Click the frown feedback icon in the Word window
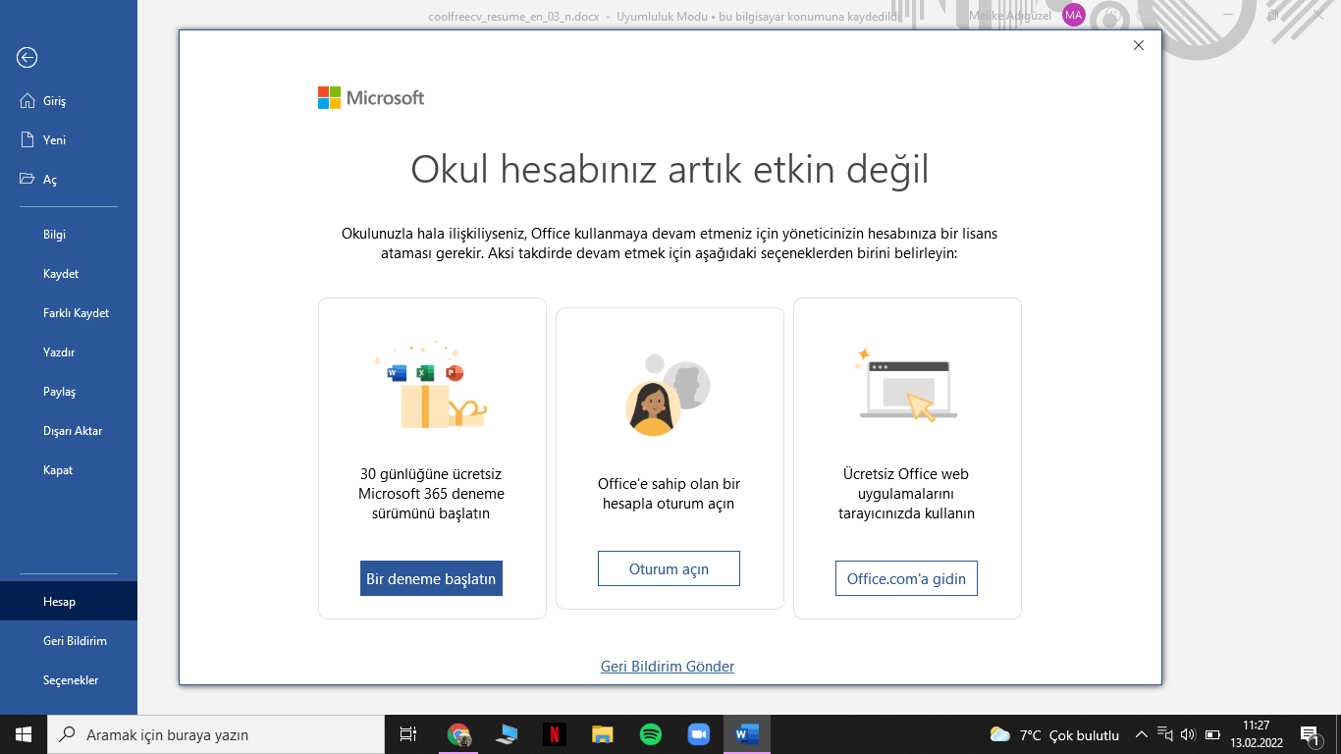Screen dimensions: 1341x754 [1145, 16]
